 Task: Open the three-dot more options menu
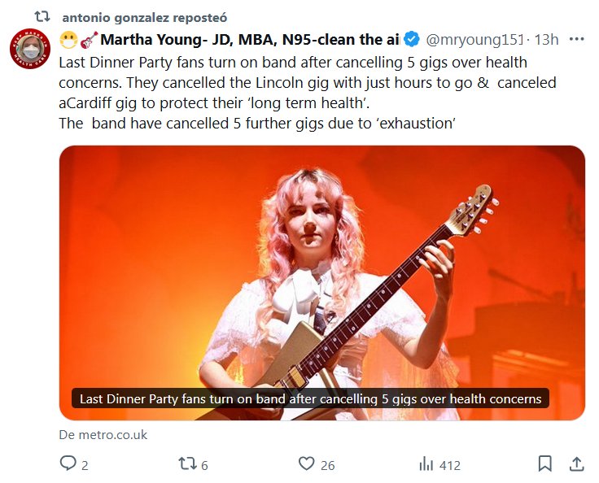click(576, 39)
